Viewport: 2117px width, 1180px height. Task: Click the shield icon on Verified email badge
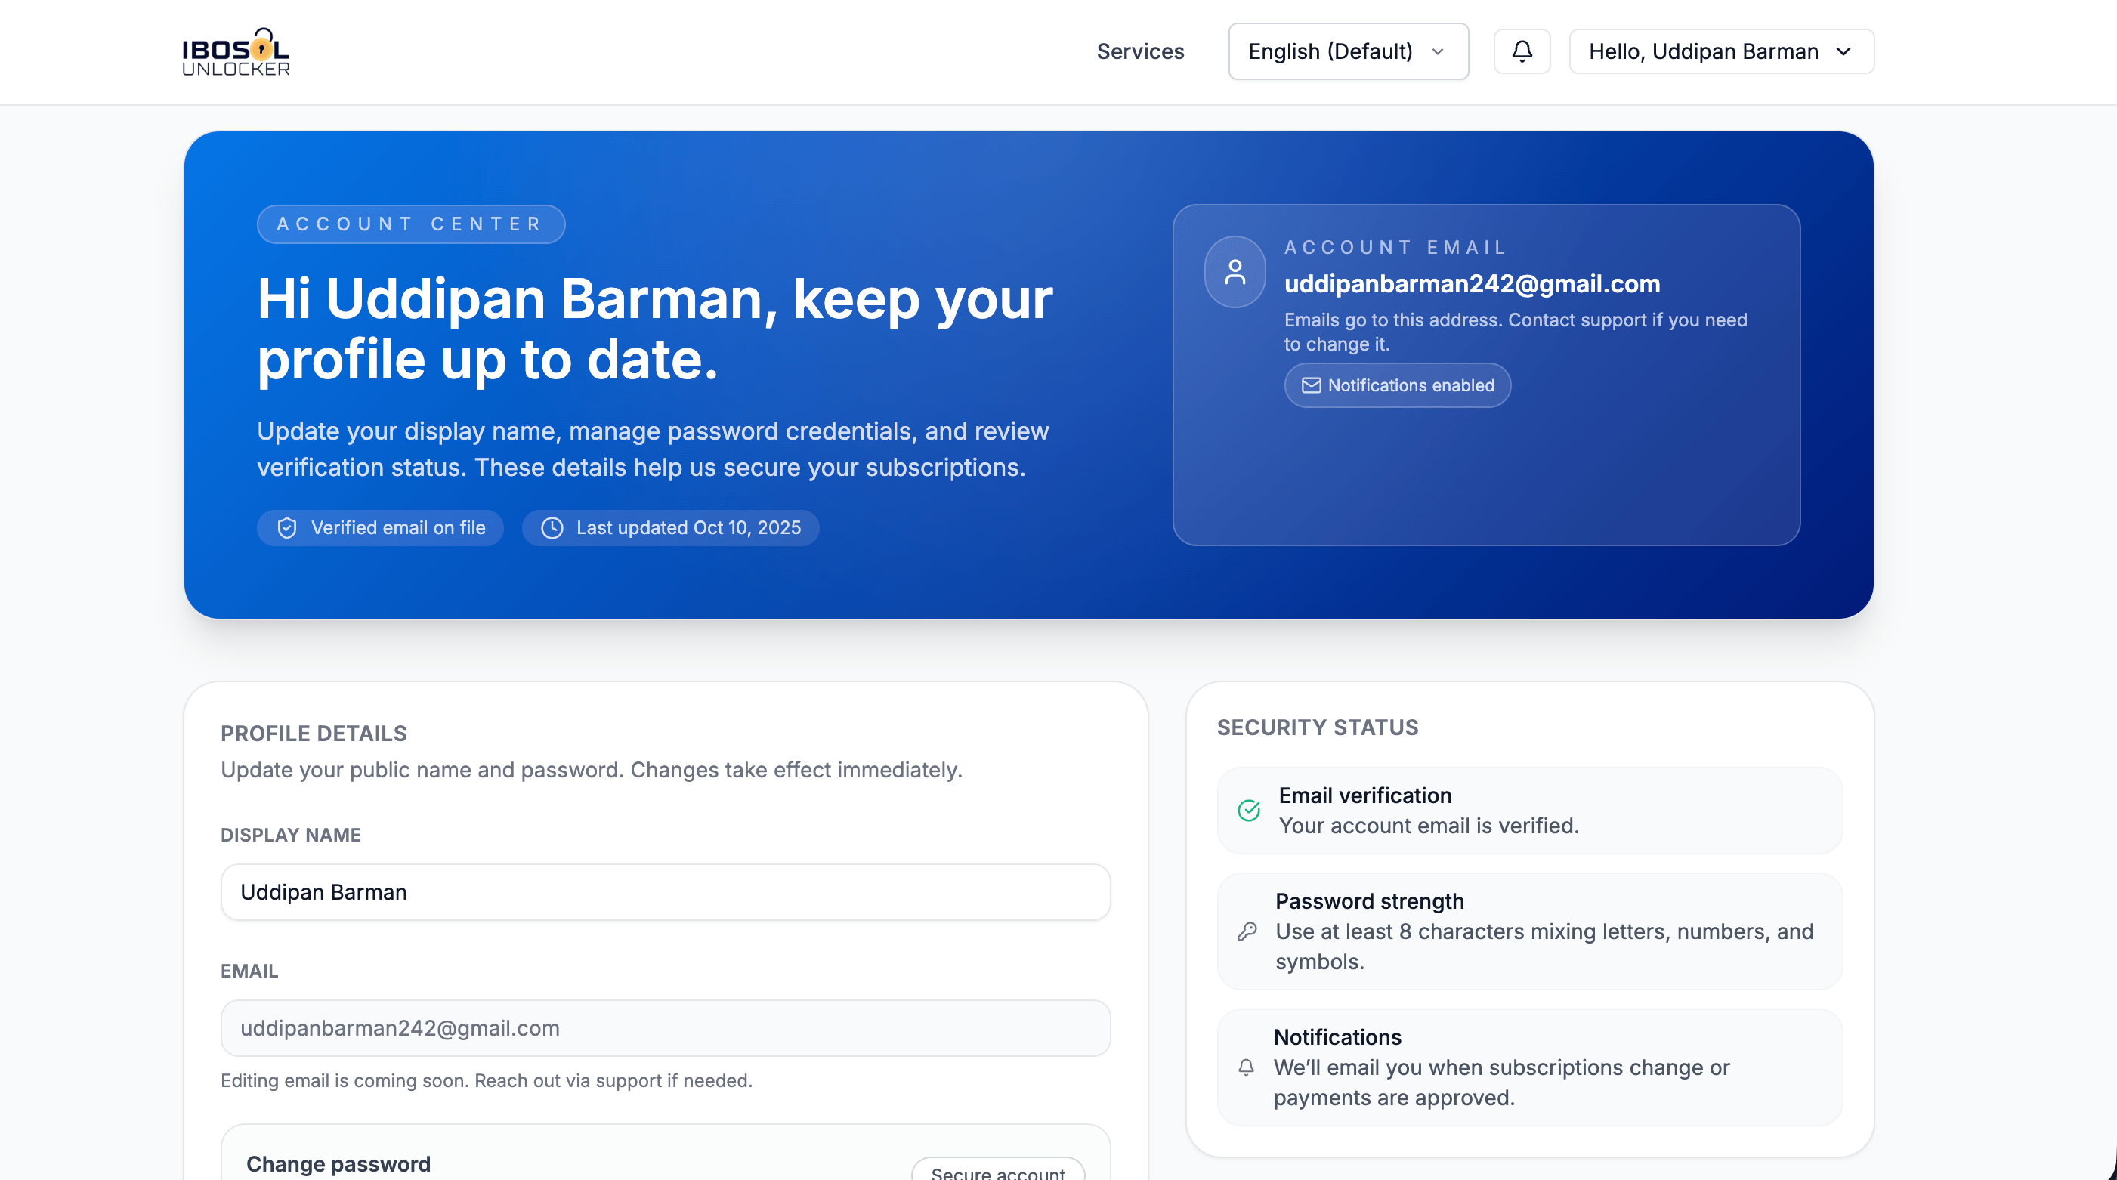tap(287, 527)
